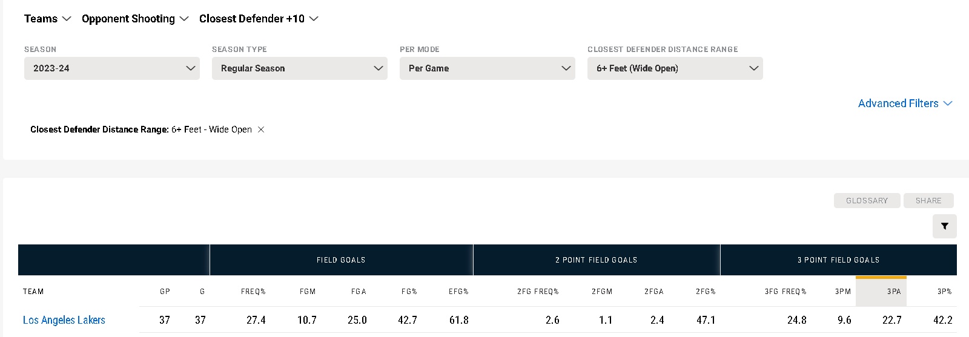Click the Share button
969x337 pixels.
(x=928, y=201)
